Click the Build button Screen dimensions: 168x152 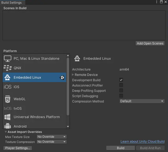121,148
